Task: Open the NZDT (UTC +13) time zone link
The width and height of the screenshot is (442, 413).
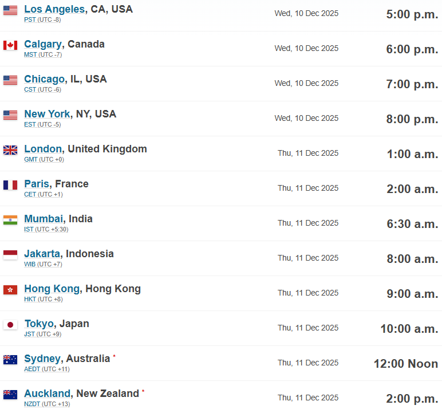Action: (47, 404)
